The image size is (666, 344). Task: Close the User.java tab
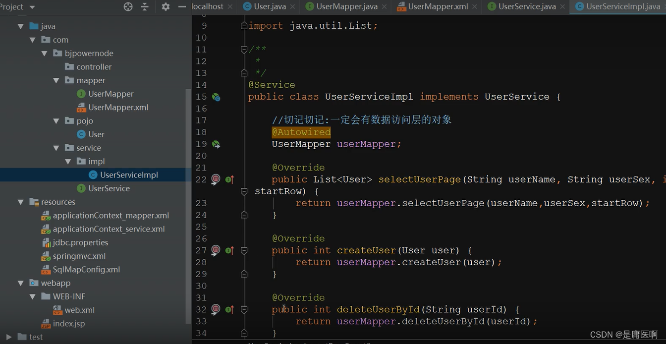click(x=293, y=7)
